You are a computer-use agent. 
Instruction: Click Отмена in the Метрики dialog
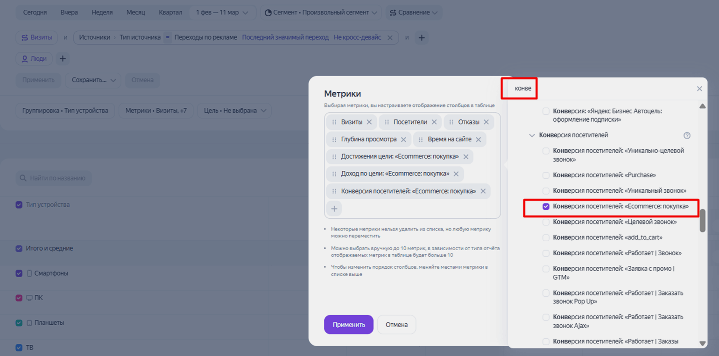(396, 325)
